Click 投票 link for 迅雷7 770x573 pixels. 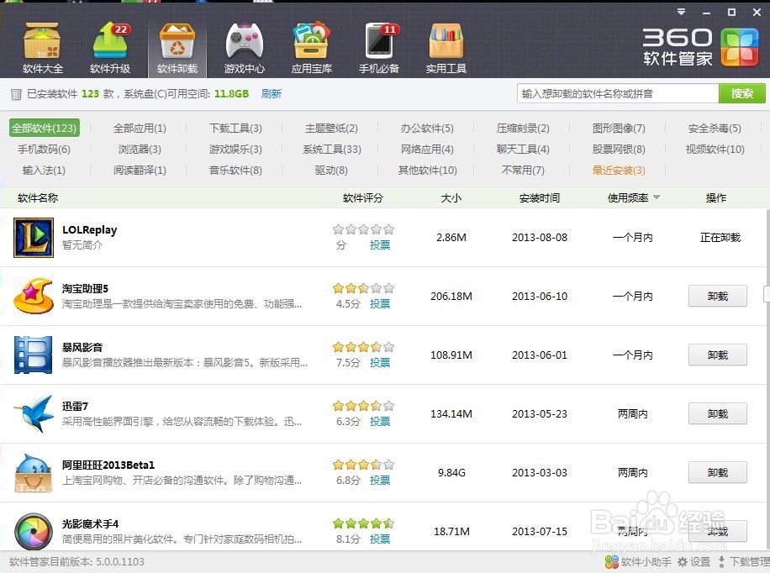point(380,422)
